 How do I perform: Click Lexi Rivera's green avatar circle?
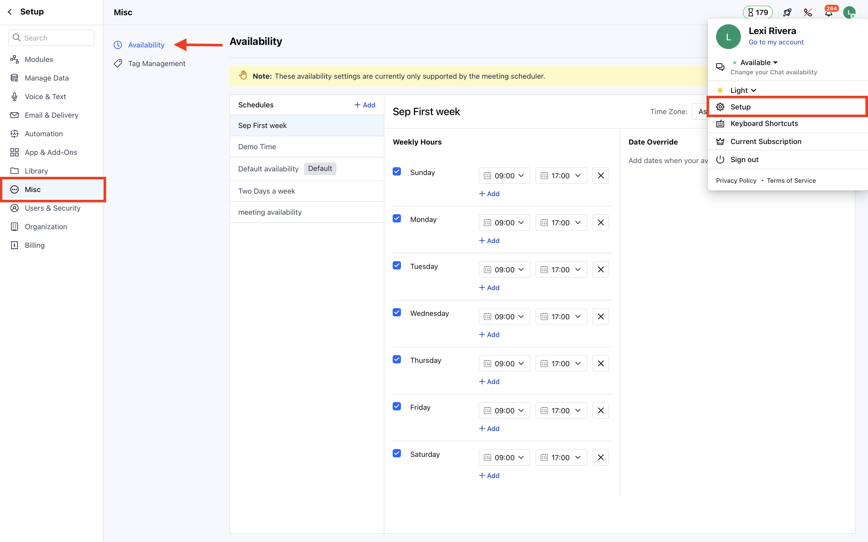[728, 37]
